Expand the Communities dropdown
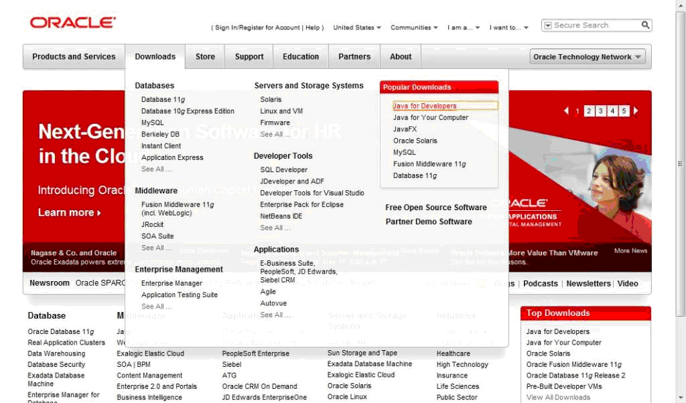This screenshot has width=686, height=403. (414, 27)
